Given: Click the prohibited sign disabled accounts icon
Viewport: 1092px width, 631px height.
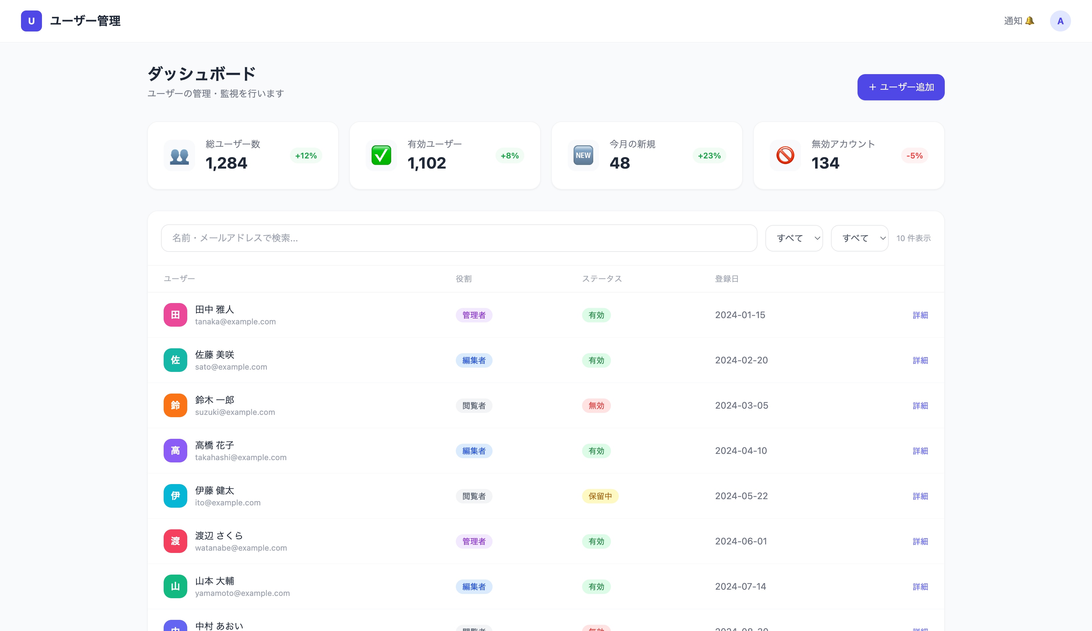Looking at the screenshot, I should pyautogui.click(x=785, y=155).
